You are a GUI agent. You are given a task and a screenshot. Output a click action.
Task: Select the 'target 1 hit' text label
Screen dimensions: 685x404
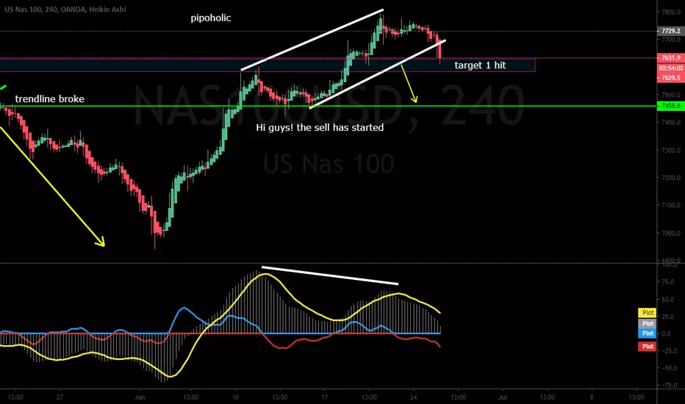[x=480, y=65]
